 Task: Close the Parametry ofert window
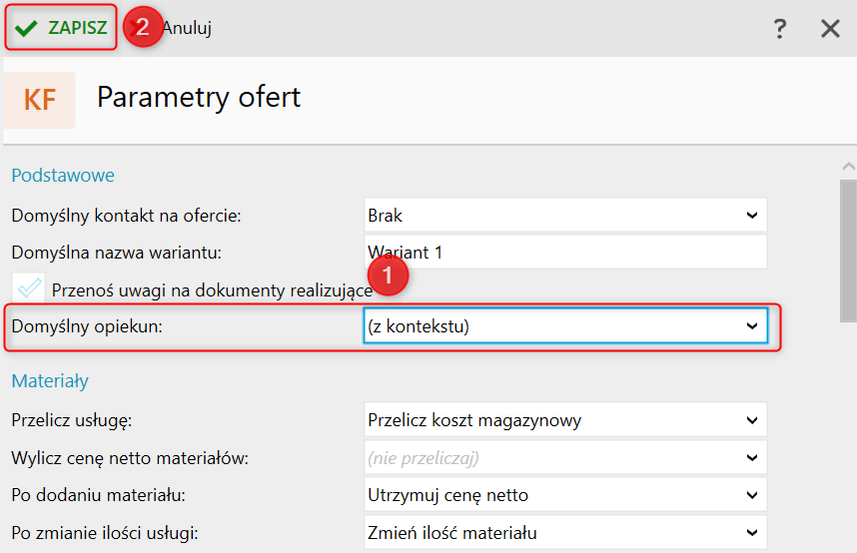click(x=830, y=29)
